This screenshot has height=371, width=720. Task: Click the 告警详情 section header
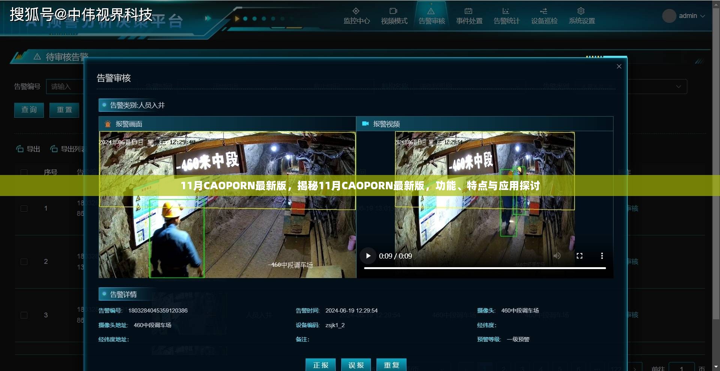point(123,295)
